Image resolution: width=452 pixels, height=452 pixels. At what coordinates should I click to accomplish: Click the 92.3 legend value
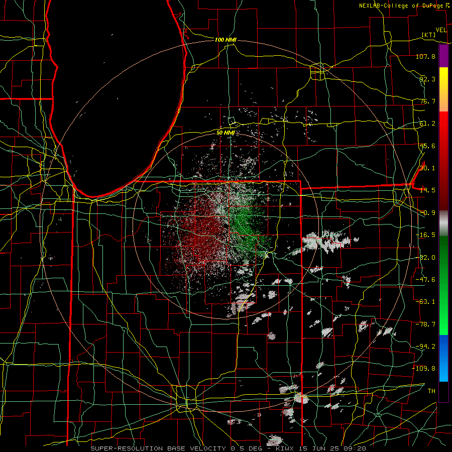click(x=427, y=79)
